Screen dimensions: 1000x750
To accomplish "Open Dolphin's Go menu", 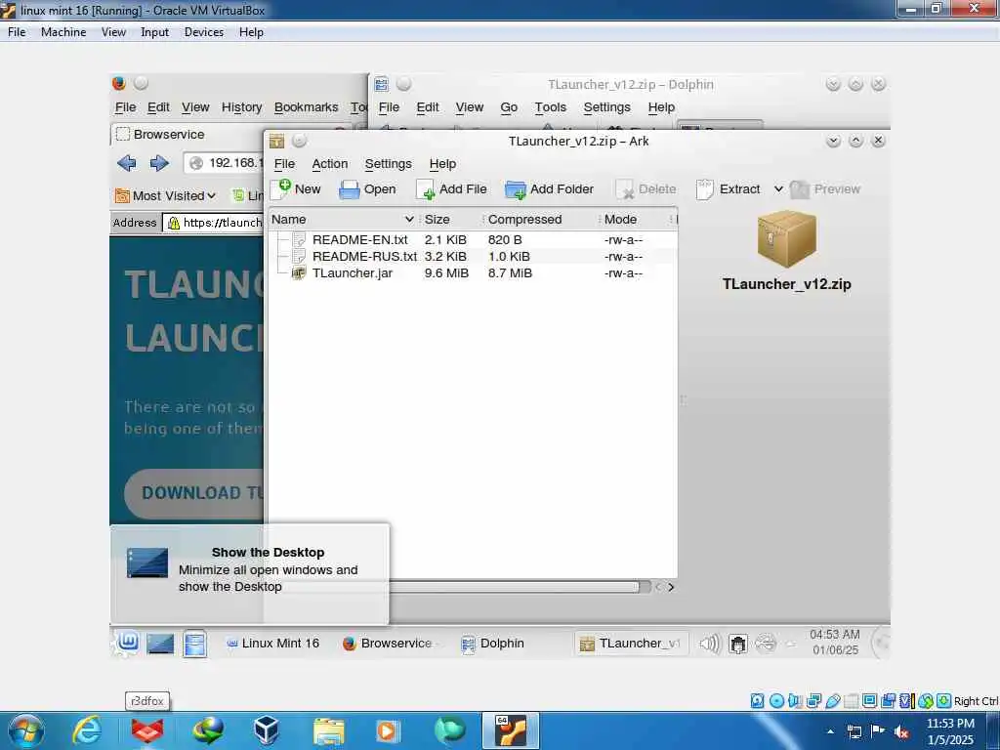I will coord(508,107).
